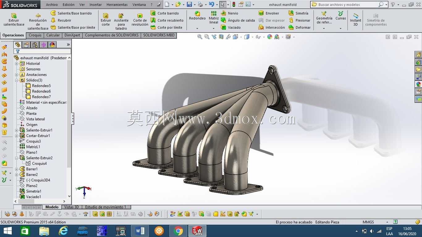Open Estudio de movimiento 1 tab
This screenshot has width=422, height=237.
coord(106,207)
